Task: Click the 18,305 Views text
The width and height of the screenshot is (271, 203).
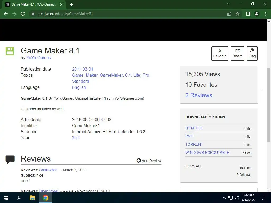Action: [203, 74]
